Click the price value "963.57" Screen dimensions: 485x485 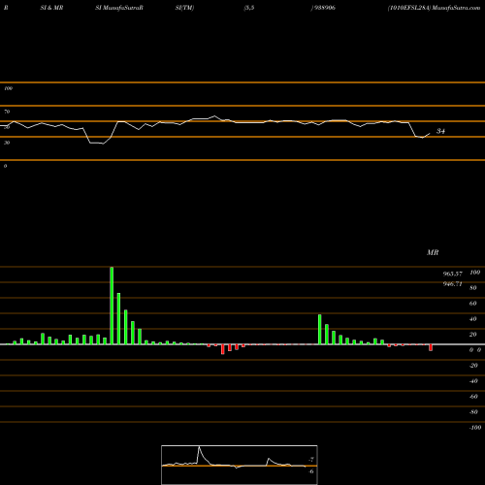pos(452,274)
